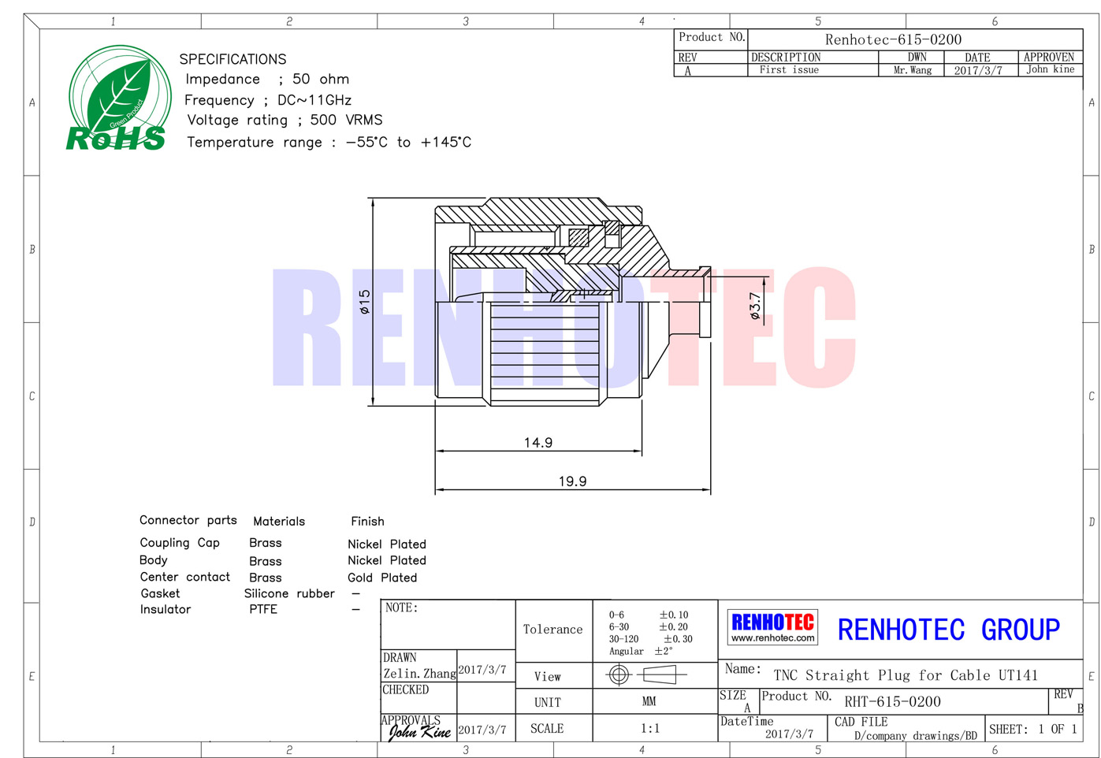The height and width of the screenshot is (758, 1101).
Task: Click the Angular ±2° tolerance
Action: coord(641,651)
